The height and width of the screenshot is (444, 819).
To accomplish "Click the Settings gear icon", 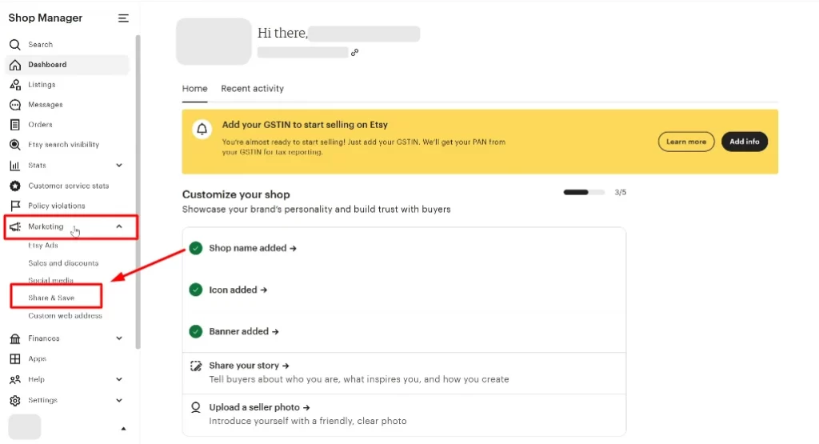I will pyautogui.click(x=15, y=401).
